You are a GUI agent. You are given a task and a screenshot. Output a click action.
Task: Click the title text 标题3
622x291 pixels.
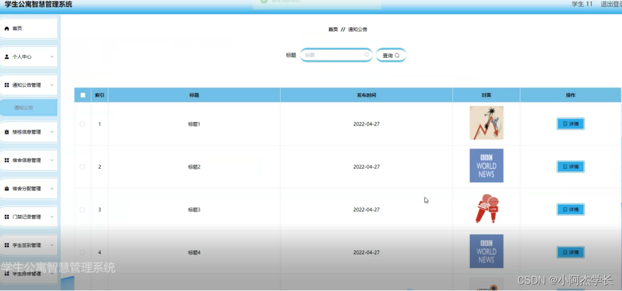194,210
